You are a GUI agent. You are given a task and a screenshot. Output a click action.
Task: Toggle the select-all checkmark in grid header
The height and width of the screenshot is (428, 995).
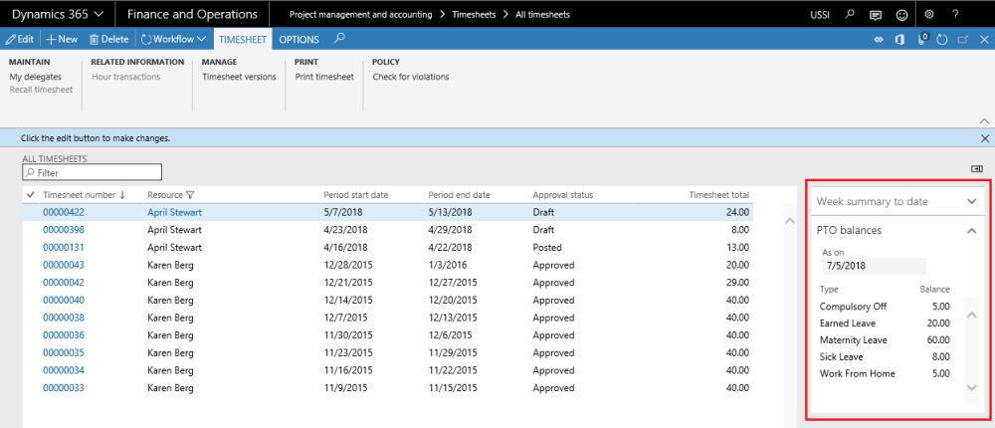(x=31, y=195)
